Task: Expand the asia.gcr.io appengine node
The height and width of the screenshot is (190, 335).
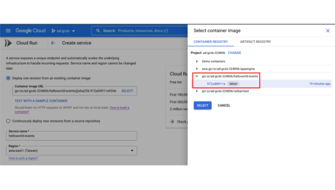Action: click(x=197, y=69)
